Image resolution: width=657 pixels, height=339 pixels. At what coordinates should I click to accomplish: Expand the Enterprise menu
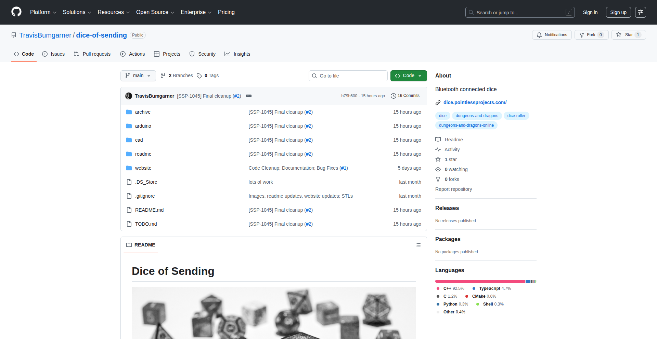pyautogui.click(x=196, y=12)
